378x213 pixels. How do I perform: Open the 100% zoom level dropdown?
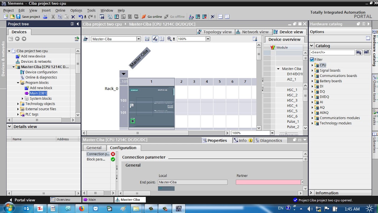[208, 39]
